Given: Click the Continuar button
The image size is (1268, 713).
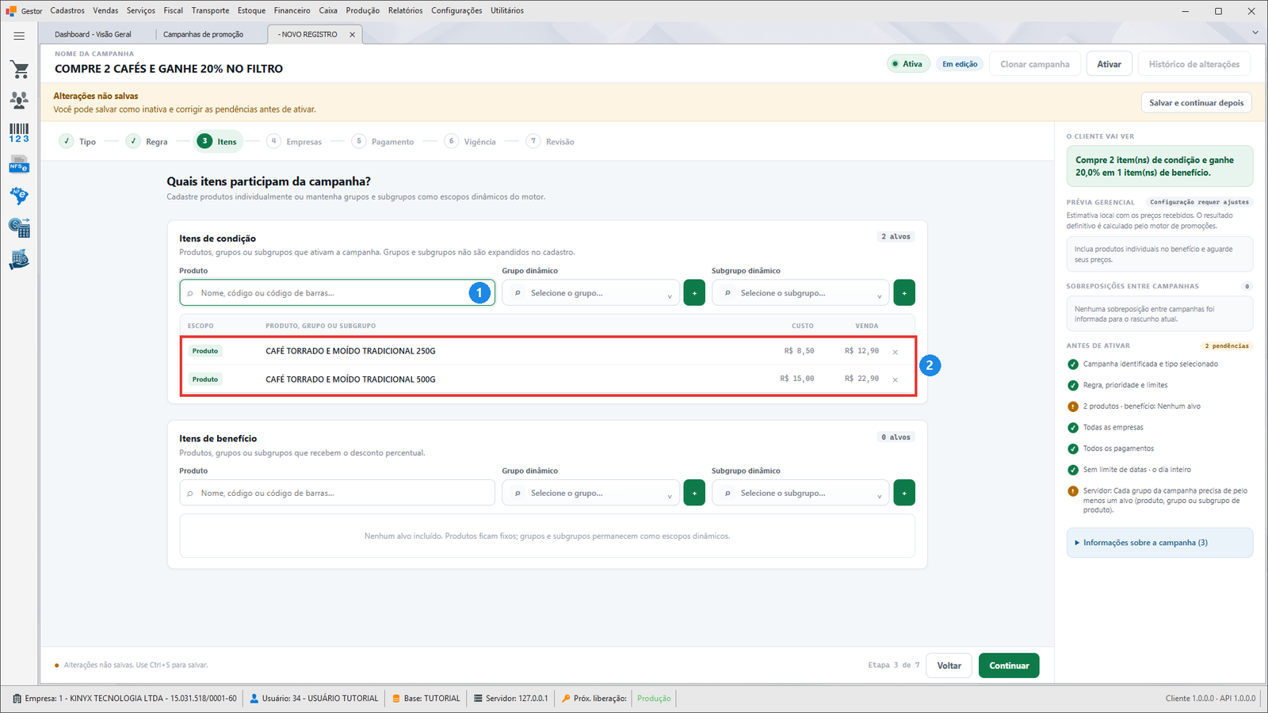Looking at the screenshot, I should coord(1009,665).
